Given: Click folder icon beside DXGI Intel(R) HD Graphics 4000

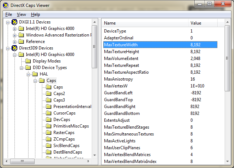Looking at the screenshot, I should click(x=21, y=29).
